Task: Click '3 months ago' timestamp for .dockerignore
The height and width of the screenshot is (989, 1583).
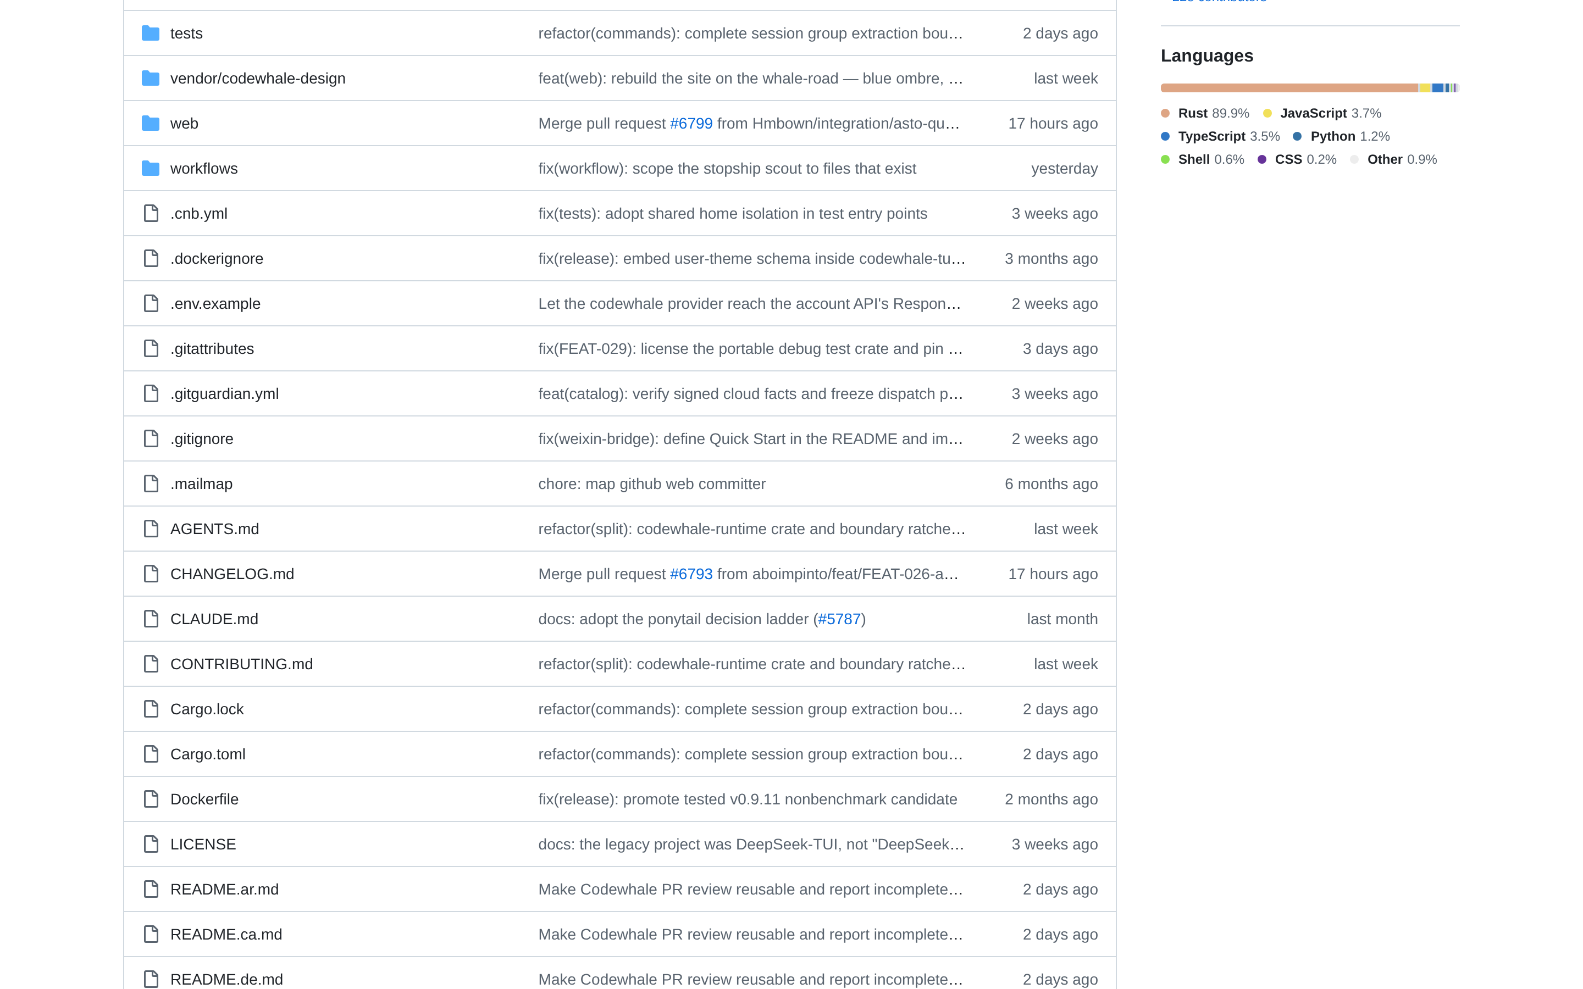Action: [1050, 258]
